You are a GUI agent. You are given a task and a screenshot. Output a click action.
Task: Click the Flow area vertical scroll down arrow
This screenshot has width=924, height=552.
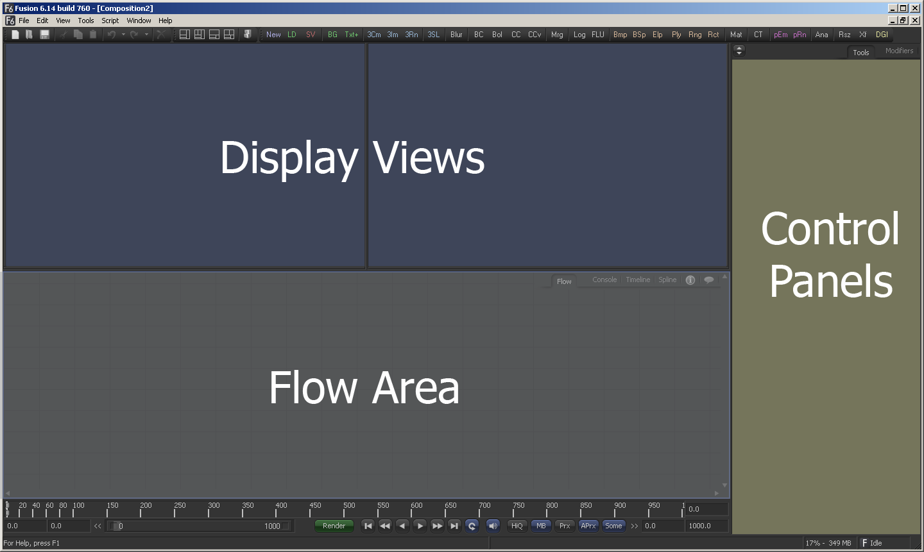tap(724, 485)
